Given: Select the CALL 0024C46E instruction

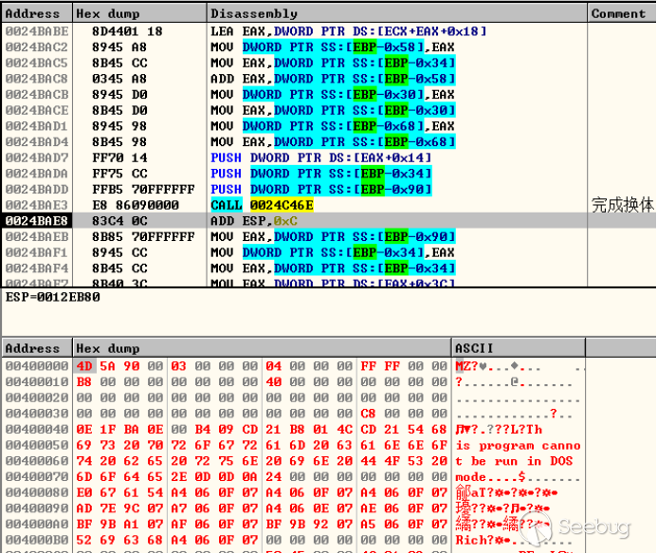Looking at the screenshot, I should 262,205.
